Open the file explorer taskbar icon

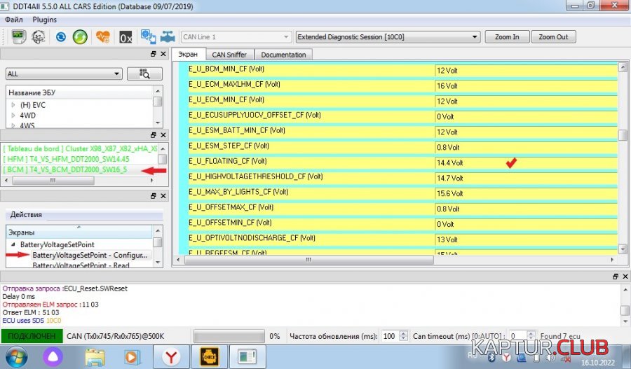tap(95, 357)
